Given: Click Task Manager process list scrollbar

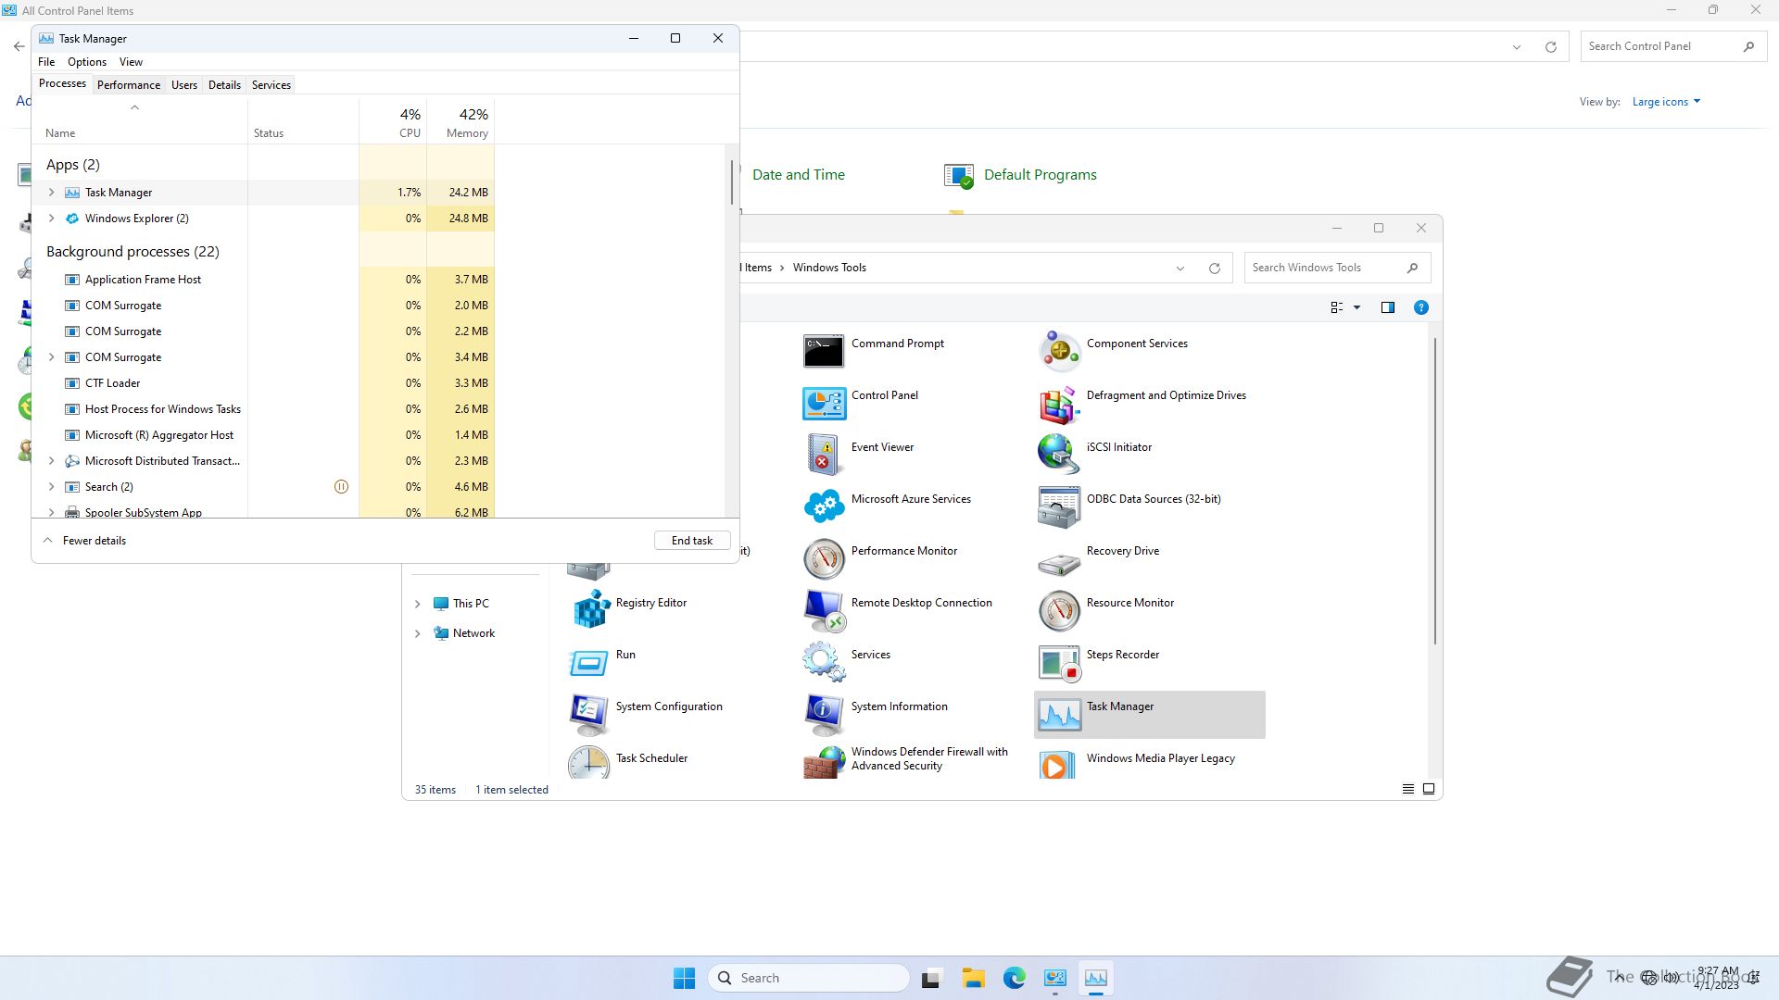Looking at the screenshot, I should click(732, 181).
